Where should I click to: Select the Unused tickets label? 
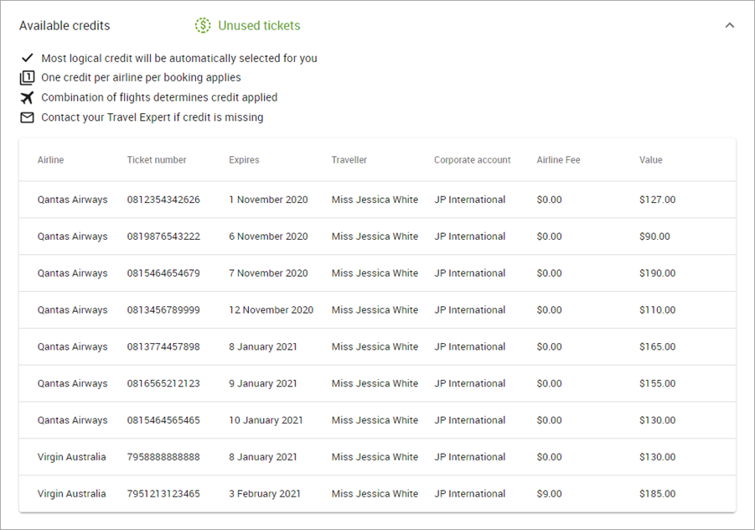click(x=259, y=25)
